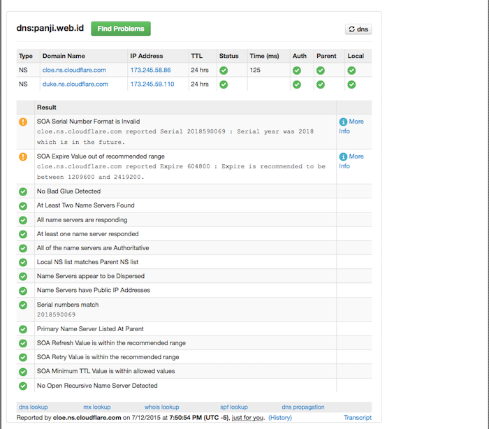This screenshot has width=489, height=429.
Task: Click check icon beside No Bad Glue Detected
Action: pyautogui.click(x=23, y=191)
